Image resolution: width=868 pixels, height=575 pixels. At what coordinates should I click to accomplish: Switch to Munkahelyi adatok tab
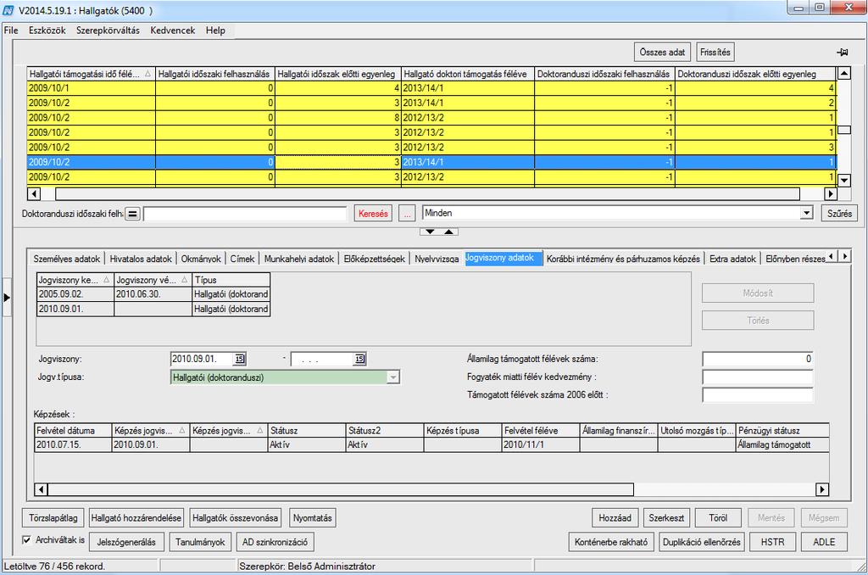click(299, 259)
